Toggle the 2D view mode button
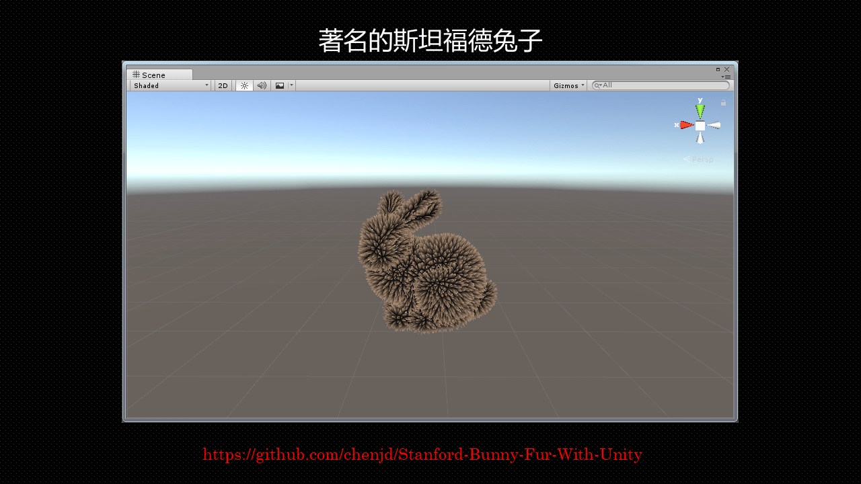 (223, 85)
